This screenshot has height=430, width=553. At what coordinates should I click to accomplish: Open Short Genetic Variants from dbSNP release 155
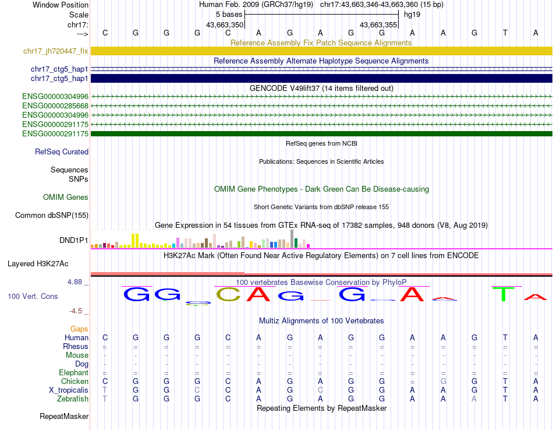(x=321, y=207)
